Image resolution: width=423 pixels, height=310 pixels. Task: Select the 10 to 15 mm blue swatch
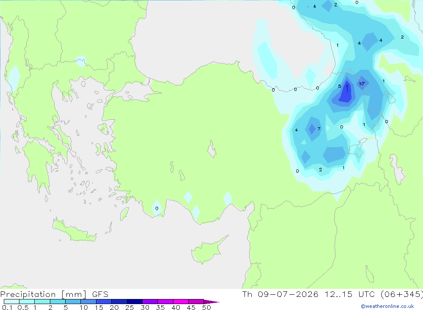[x=88, y=302]
